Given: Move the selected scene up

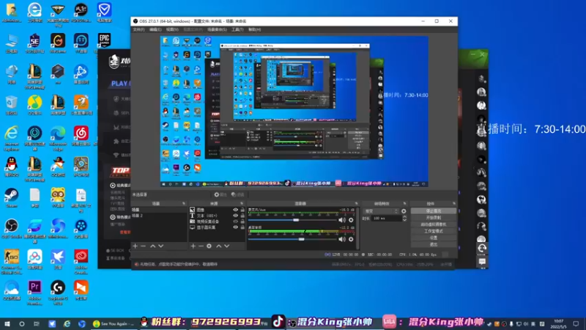Looking at the screenshot, I should pos(153,246).
